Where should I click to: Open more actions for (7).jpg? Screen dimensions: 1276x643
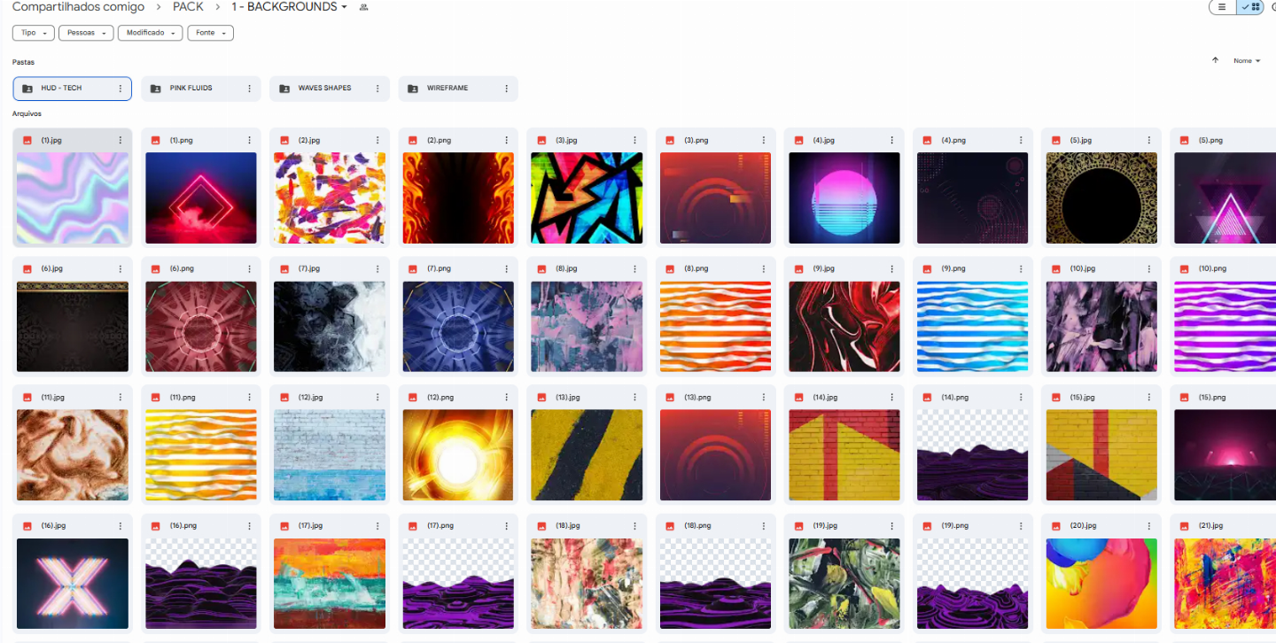click(x=377, y=268)
